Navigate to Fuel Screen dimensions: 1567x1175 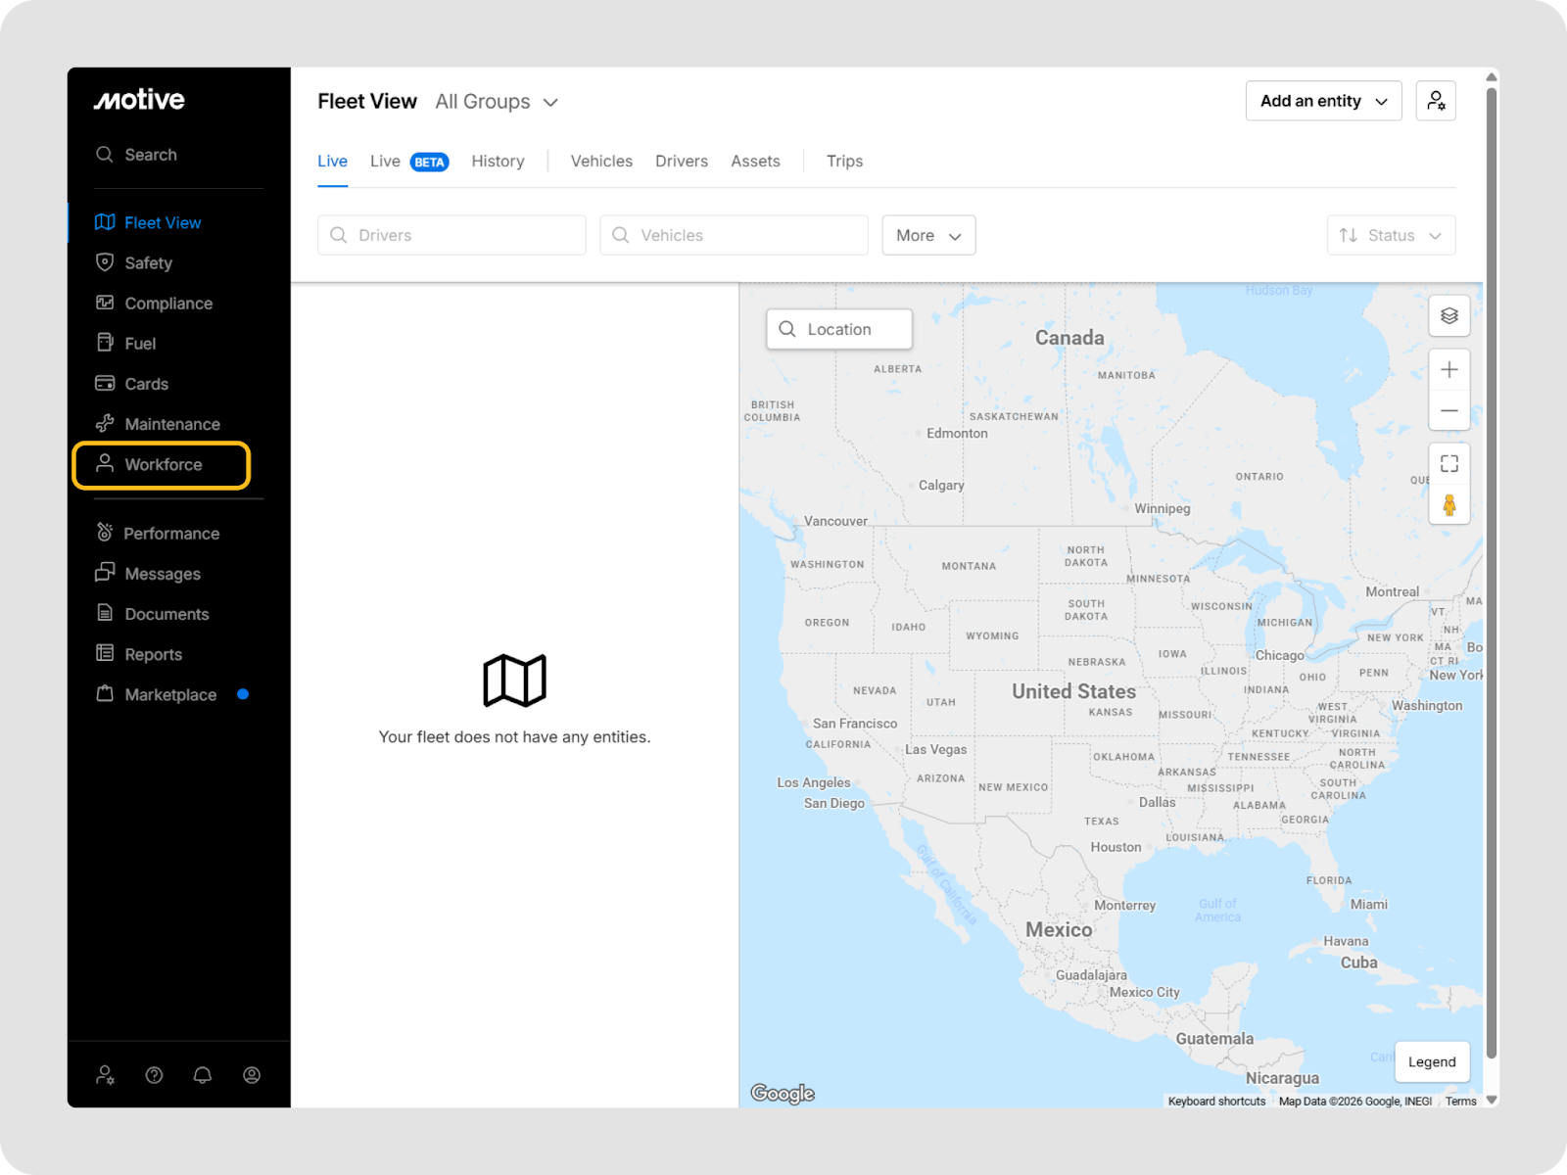[x=126, y=343]
